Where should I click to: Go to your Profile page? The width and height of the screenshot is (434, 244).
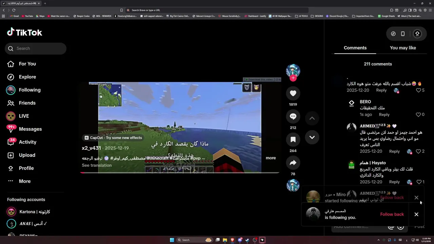coord(26,168)
